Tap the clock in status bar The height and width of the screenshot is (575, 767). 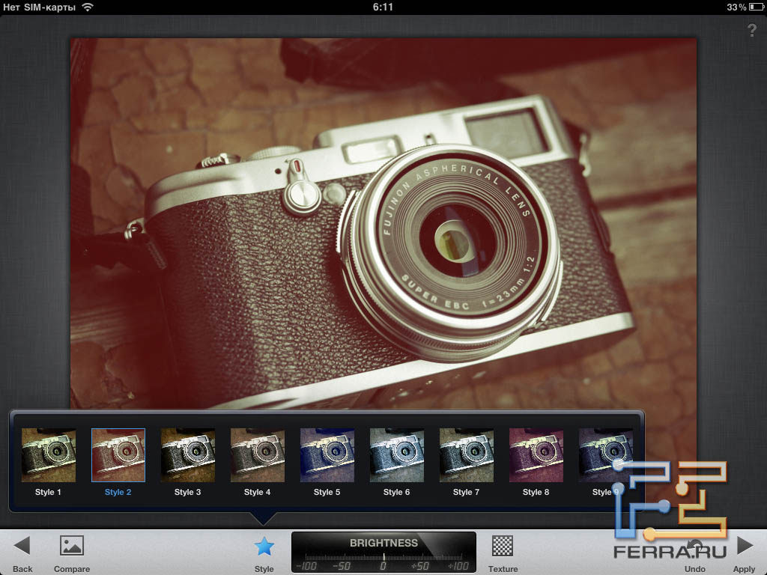(383, 7)
